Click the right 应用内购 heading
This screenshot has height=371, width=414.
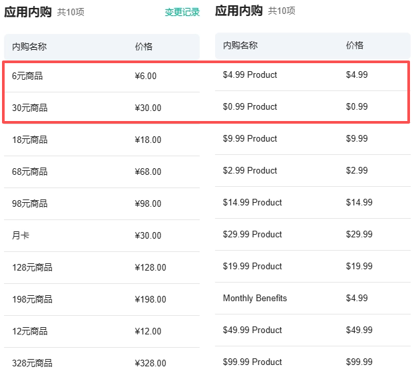(239, 11)
